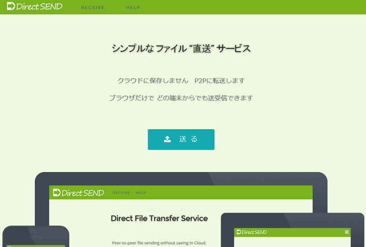Click the Peer-to-peer file sending description text
The width and height of the screenshot is (366, 247).
pyautogui.click(x=159, y=243)
